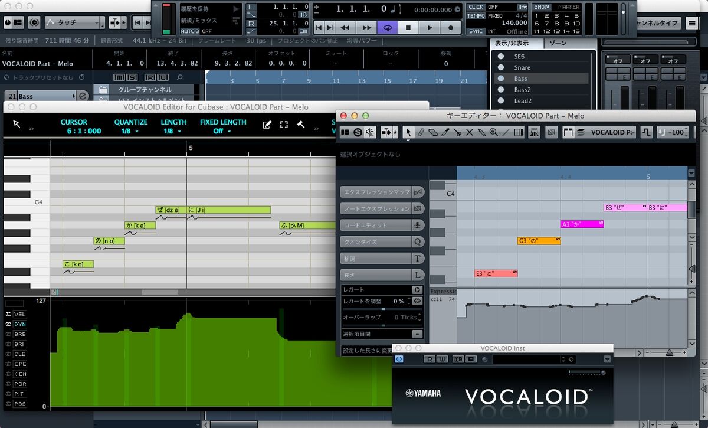Select the Time Warp tool in Key Editor
Viewport: 708px width, 428px height.
click(x=518, y=133)
